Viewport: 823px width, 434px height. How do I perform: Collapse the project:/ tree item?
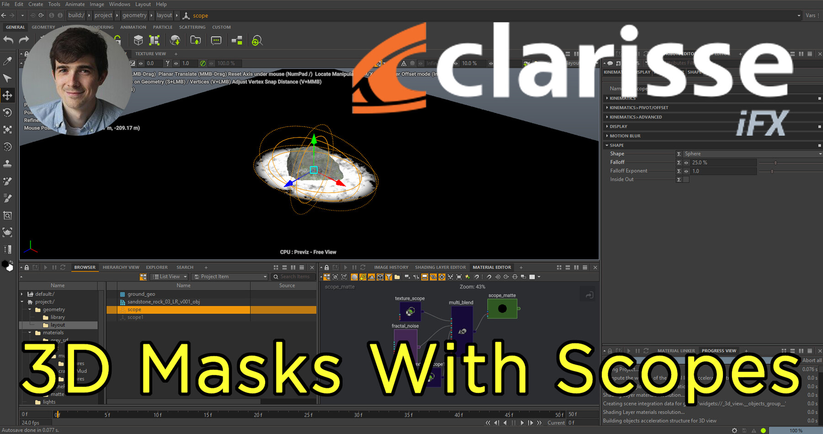(22, 302)
